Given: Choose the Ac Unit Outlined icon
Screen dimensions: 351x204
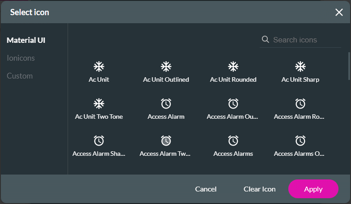Looking at the screenshot, I should point(166,67).
